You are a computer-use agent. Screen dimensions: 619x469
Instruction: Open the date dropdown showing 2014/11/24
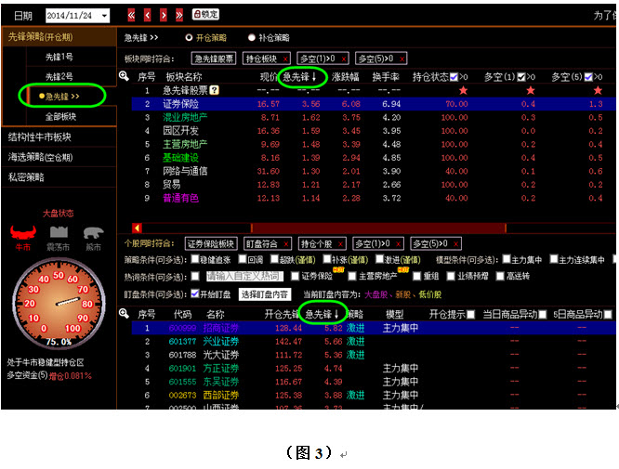tap(77, 16)
